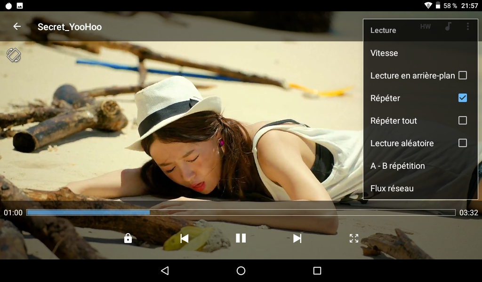Skip to the previous track
The width and height of the screenshot is (482, 282).
click(x=185, y=238)
